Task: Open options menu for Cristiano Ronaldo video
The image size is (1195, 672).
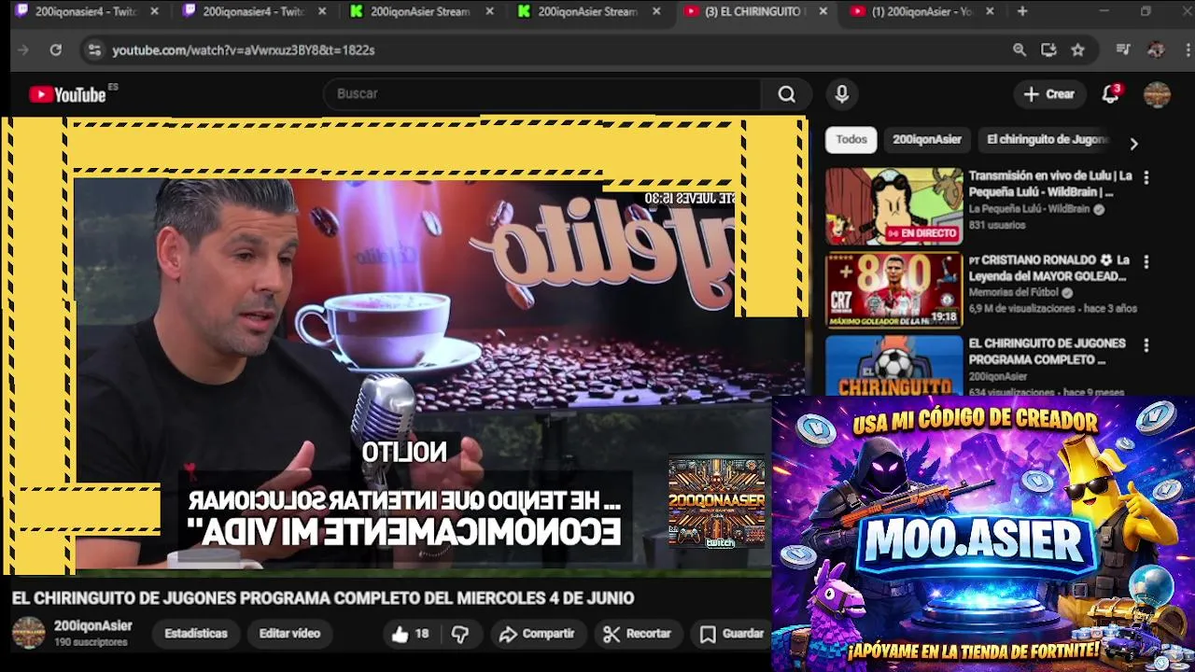Action: coord(1146,261)
